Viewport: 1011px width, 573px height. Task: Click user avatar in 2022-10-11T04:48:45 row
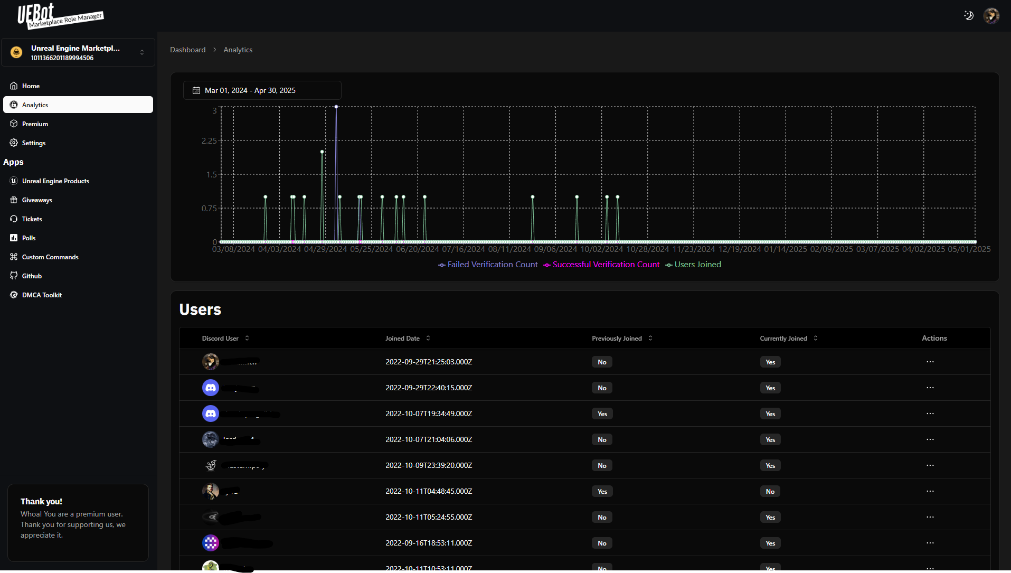click(x=211, y=491)
